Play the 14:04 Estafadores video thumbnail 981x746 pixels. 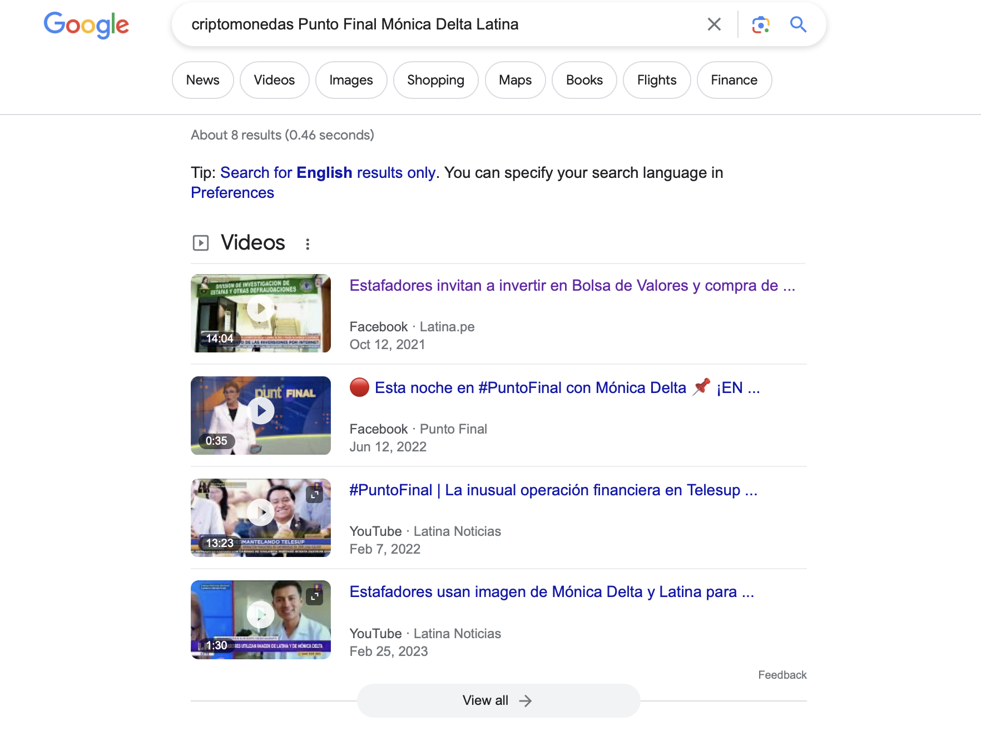pyautogui.click(x=261, y=313)
